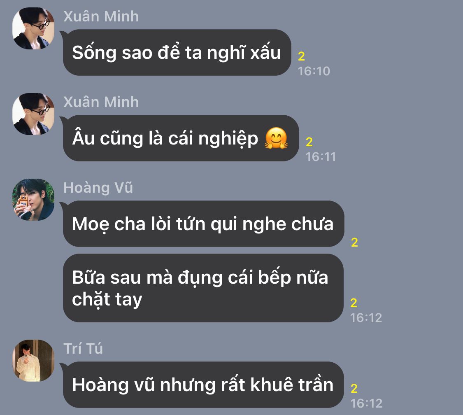The height and width of the screenshot is (415, 463).
Task: Open Hoàng Vũ's profile picture
Action: pyautogui.click(x=33, y=200)
